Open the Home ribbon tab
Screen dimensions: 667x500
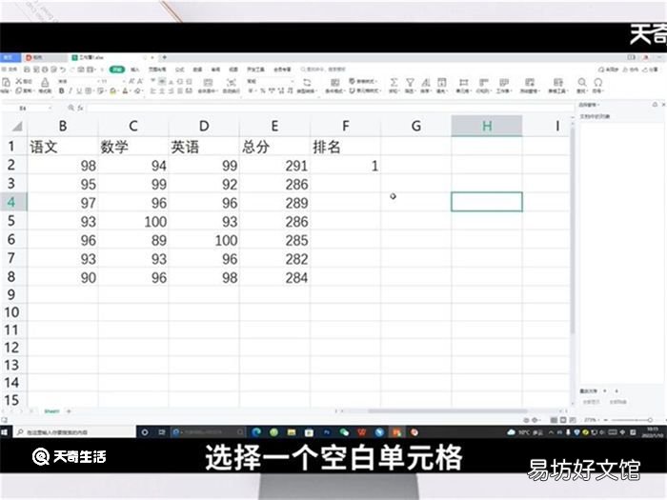click(x=116, y=70)
